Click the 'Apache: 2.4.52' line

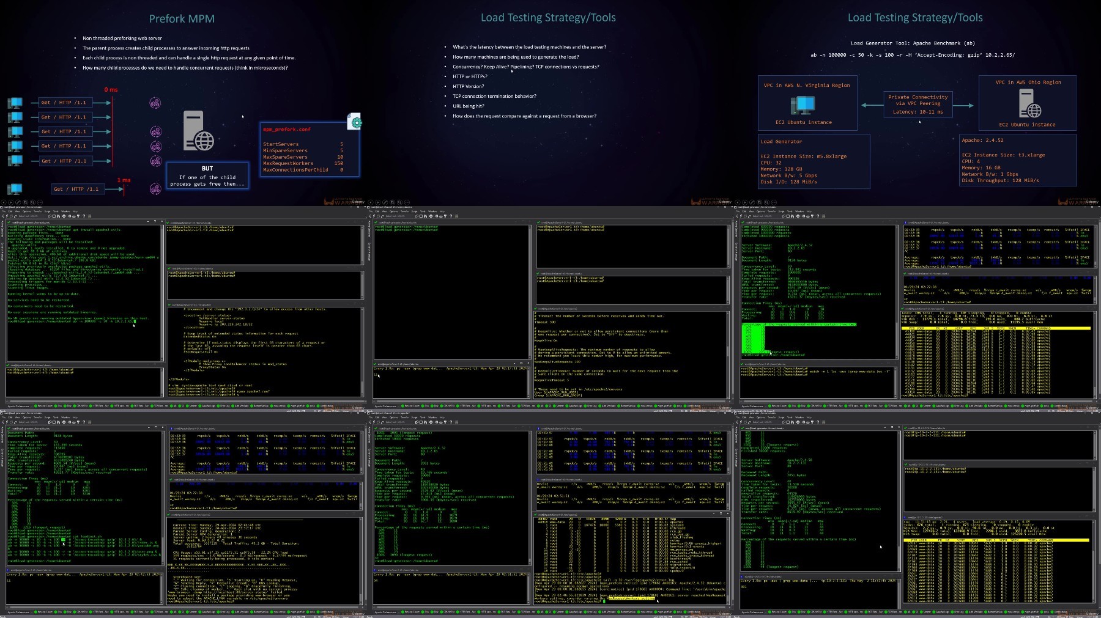click(982, 140)
